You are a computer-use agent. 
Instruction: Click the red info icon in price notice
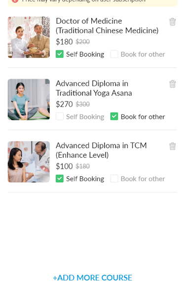click(15, 1)
